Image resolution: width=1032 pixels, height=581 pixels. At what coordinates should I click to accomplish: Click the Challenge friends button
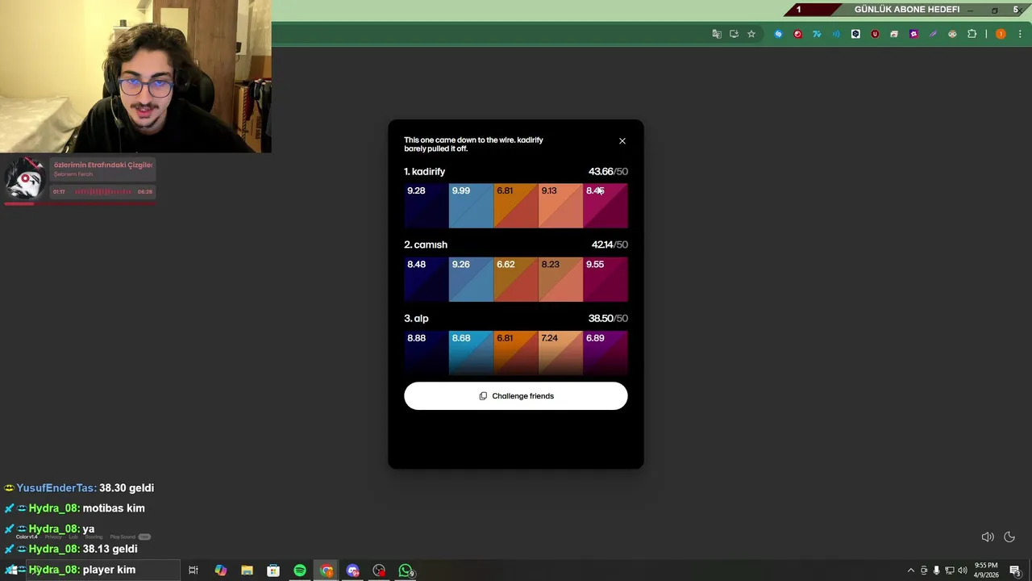[x=516, y=396]
